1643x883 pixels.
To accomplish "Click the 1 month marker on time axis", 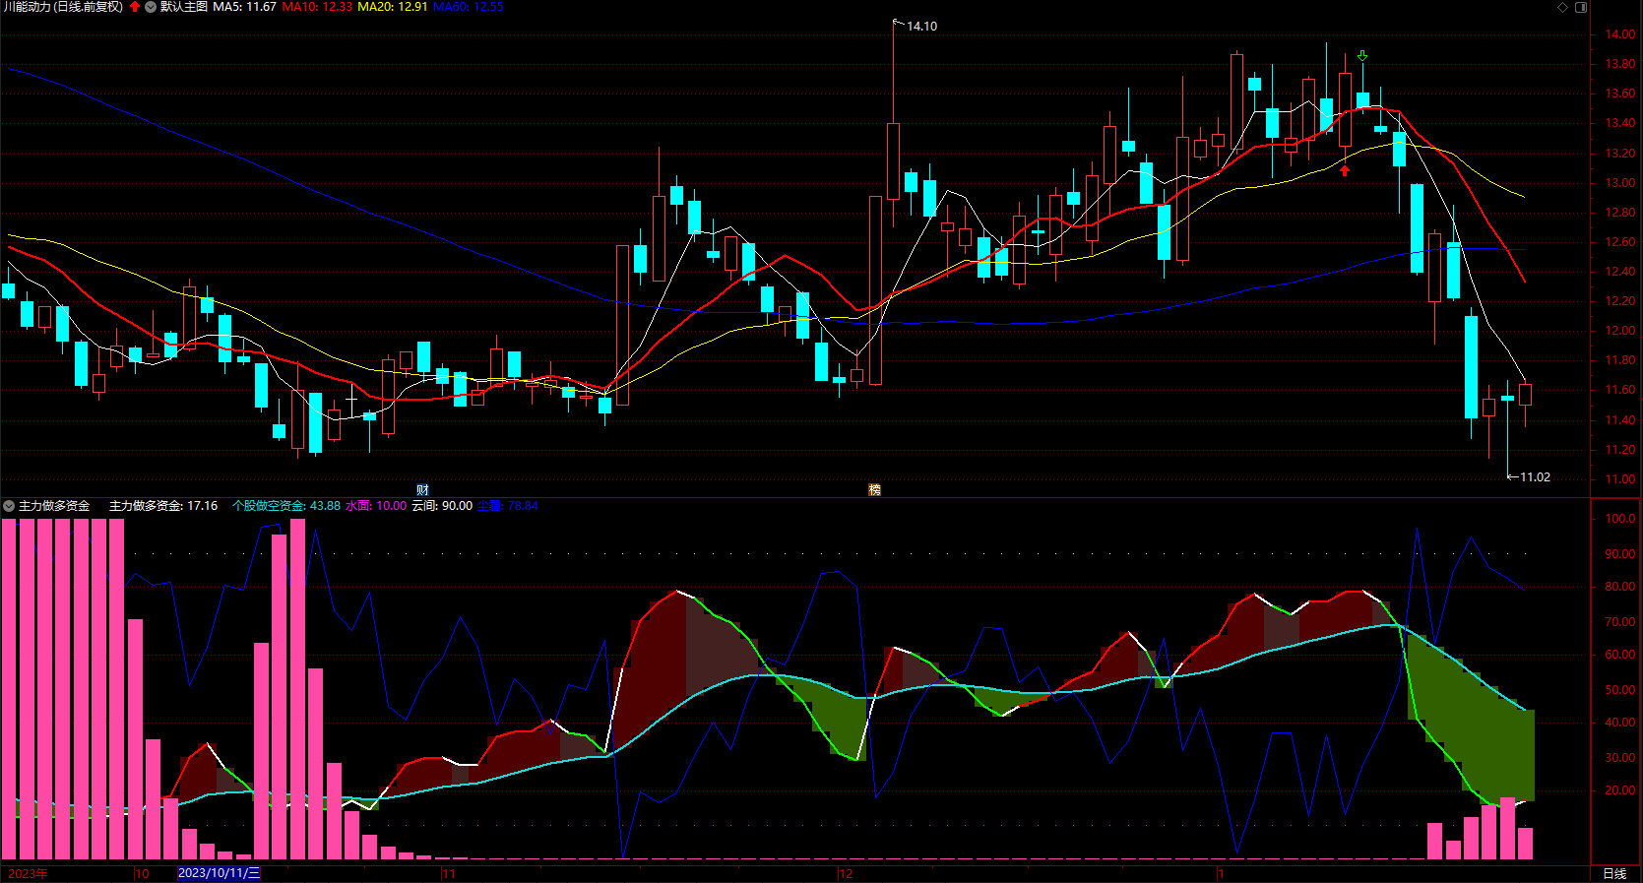I will click(1221, 874).
